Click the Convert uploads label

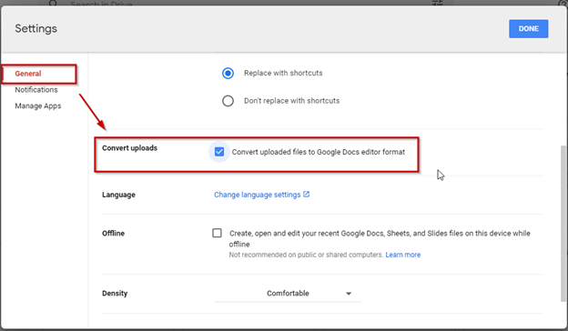click(x=129, y=148)
